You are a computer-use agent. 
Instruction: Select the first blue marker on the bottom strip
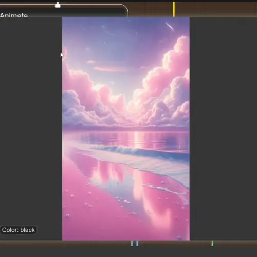pyautogui.click(x=132, y=243)
